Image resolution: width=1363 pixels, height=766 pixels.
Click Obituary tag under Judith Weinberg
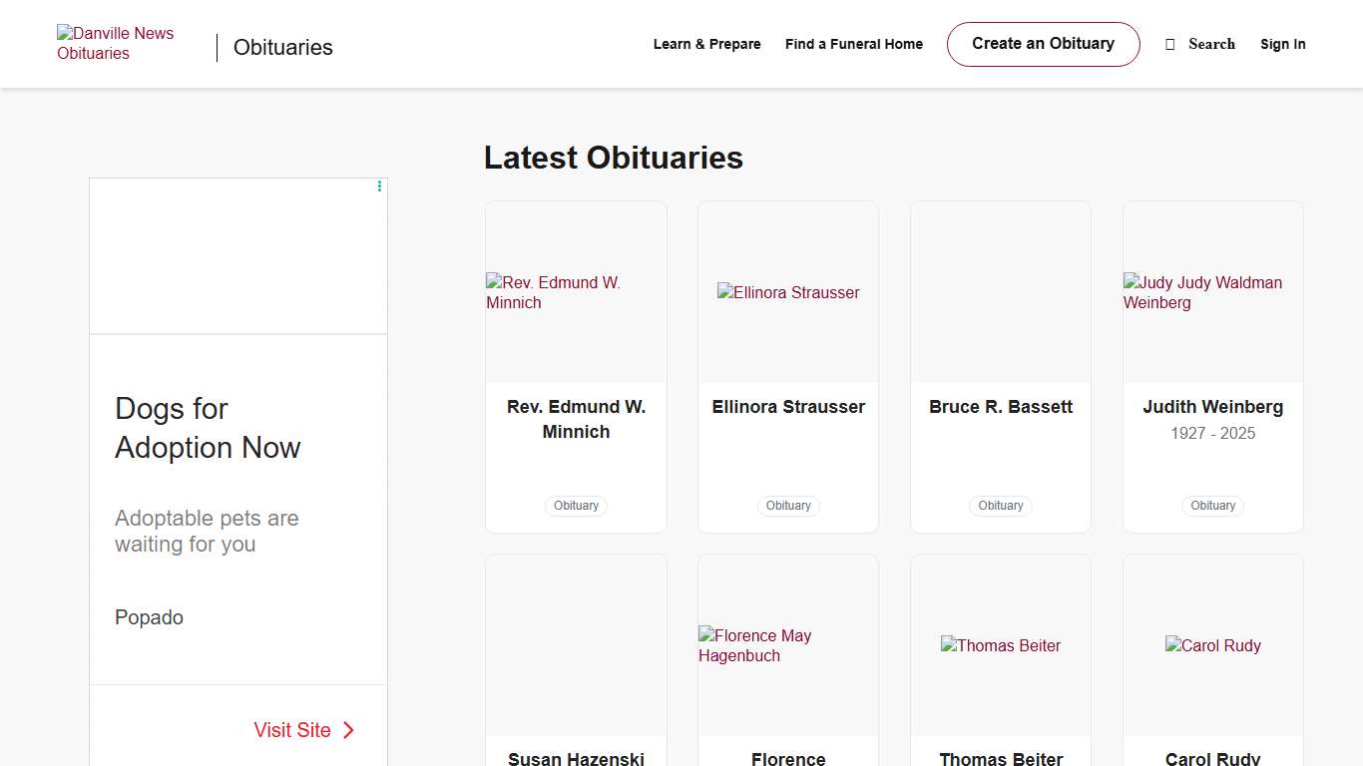pyautogui.click(x=1212, y=506)
